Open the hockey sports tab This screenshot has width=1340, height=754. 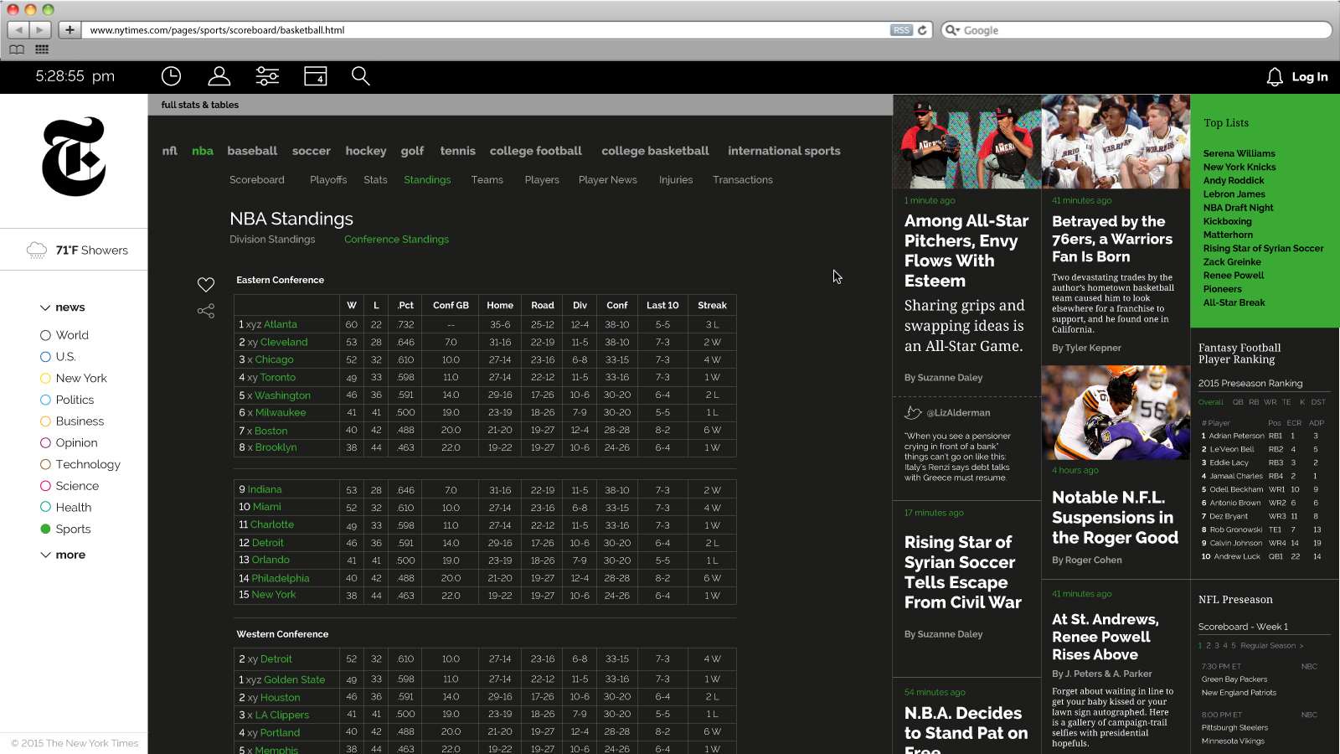point(366,151)
